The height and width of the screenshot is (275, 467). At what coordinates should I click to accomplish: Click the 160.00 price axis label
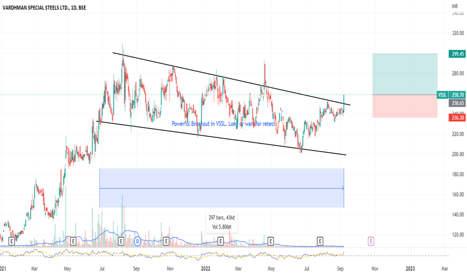(x=458, y=194)
